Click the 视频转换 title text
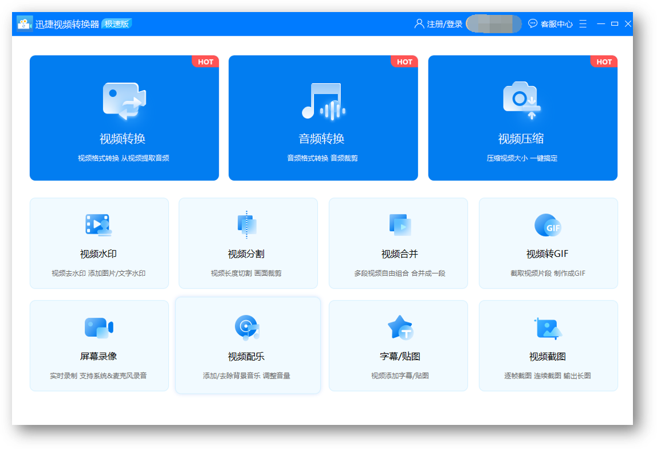 click(x=123, y=138)
